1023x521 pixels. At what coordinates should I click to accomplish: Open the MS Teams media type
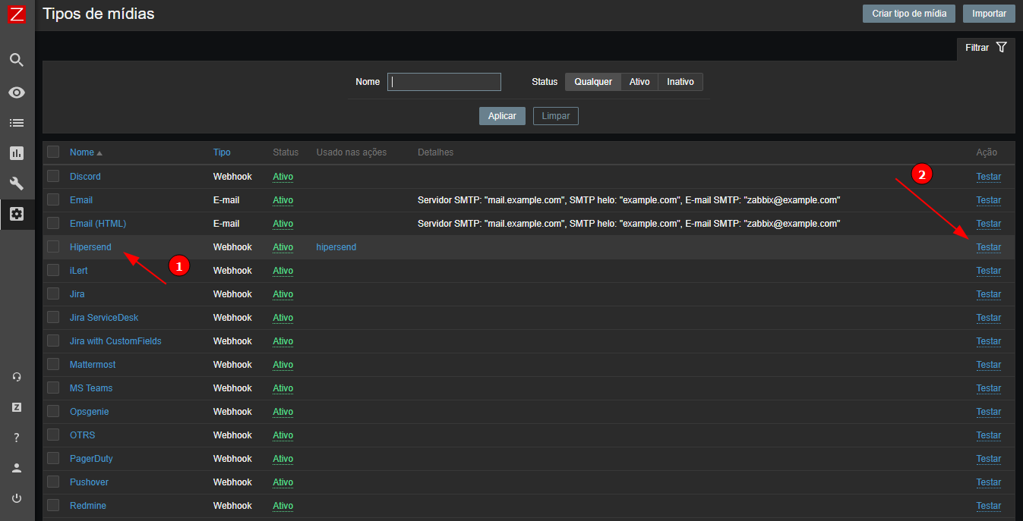91,388
